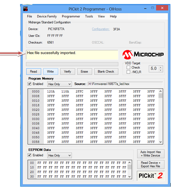The image size is (171, 187).
Task: Click the 'Hex file sucessfully imported' status box
Action: pos(72,55)
